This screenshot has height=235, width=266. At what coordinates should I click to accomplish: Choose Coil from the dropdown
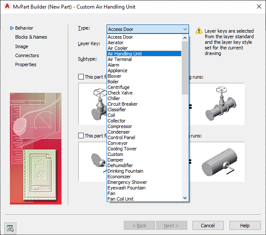click(x=144, y=115)
